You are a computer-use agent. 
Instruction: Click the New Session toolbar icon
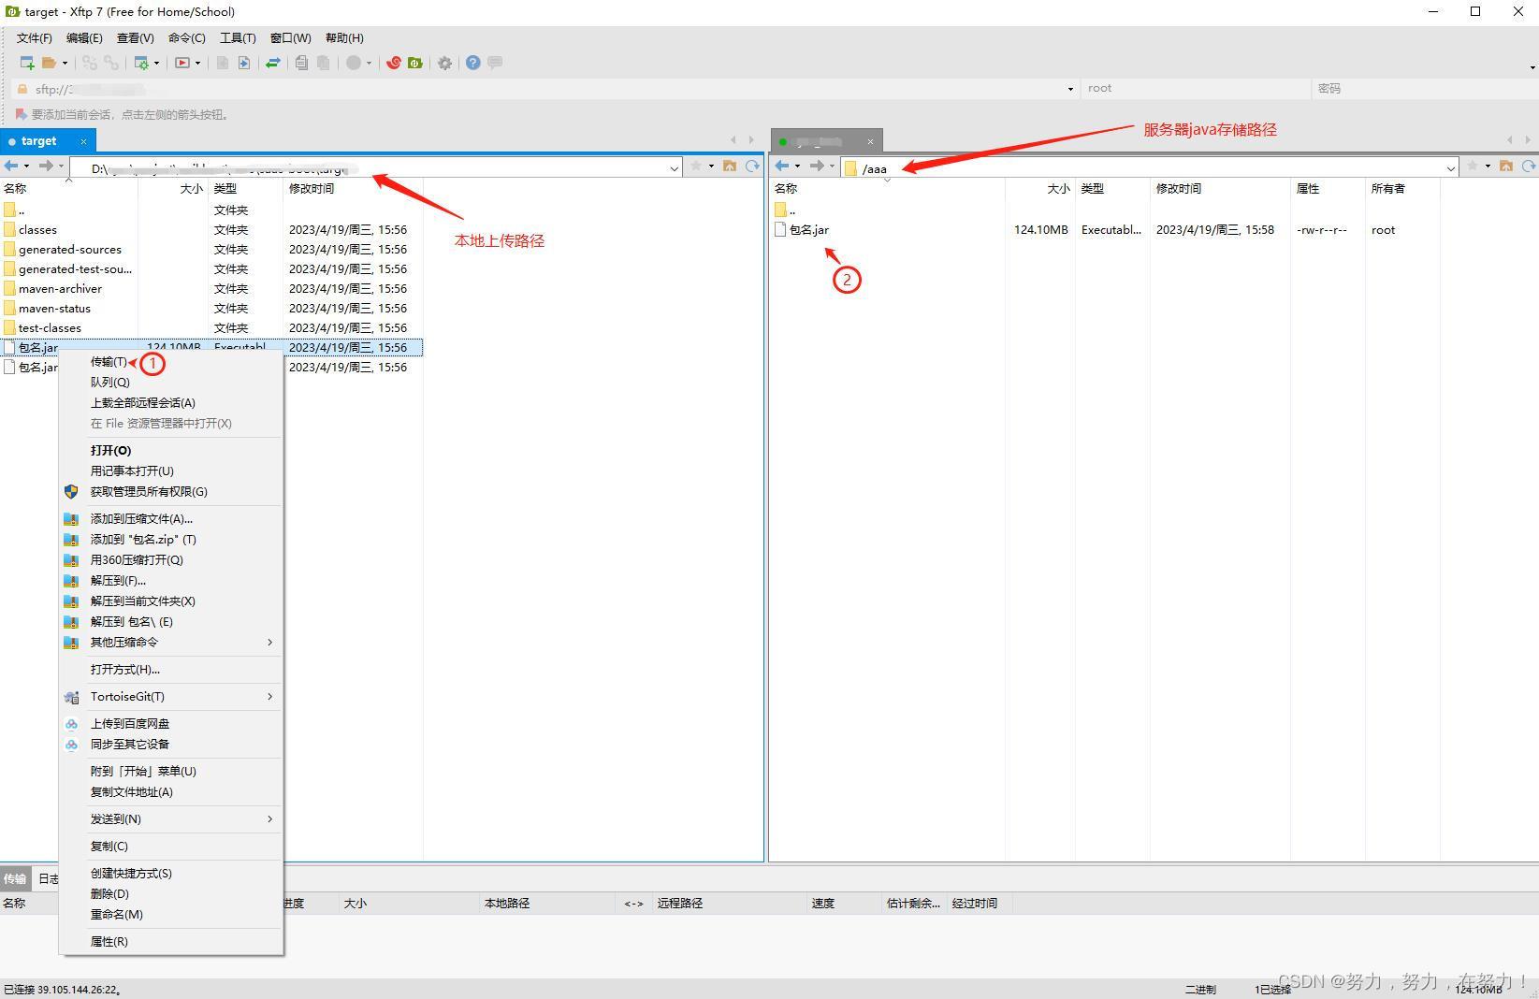[x=27, y=63]
